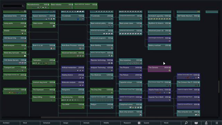Open the Schedule tab
This screenshot has width=222, height=125.
[50, 123]
